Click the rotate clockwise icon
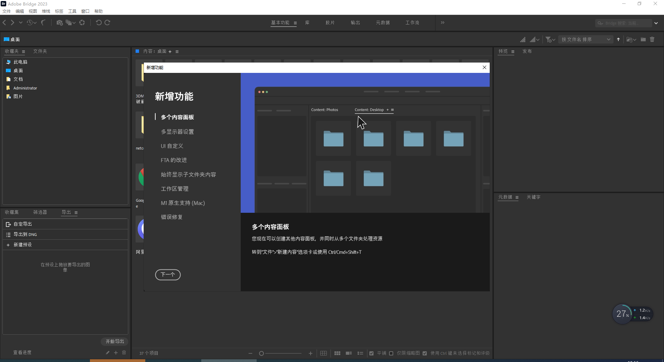This screenshot has height=362, width=664. 108,22
